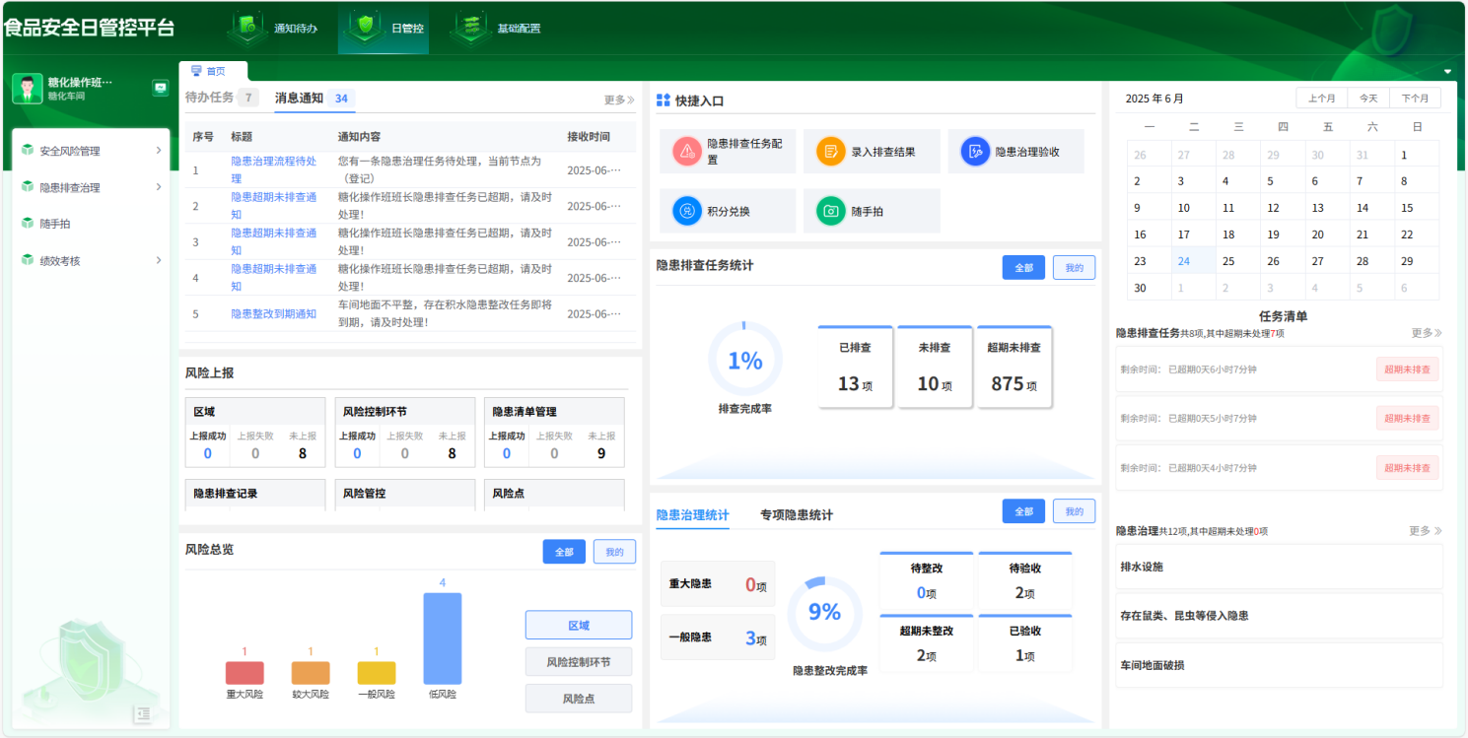The height and width of the screenshot is (738, 1468).
Task: Switch 隐患治理统计 panel to 全部 view
Action: [1022, 510]
